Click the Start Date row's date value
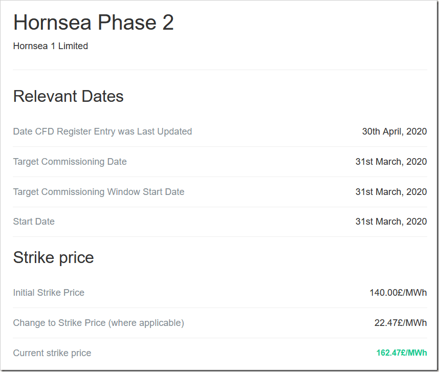This screenshot has height=372, width=439. pyautogui.click(x=391, y=222)
